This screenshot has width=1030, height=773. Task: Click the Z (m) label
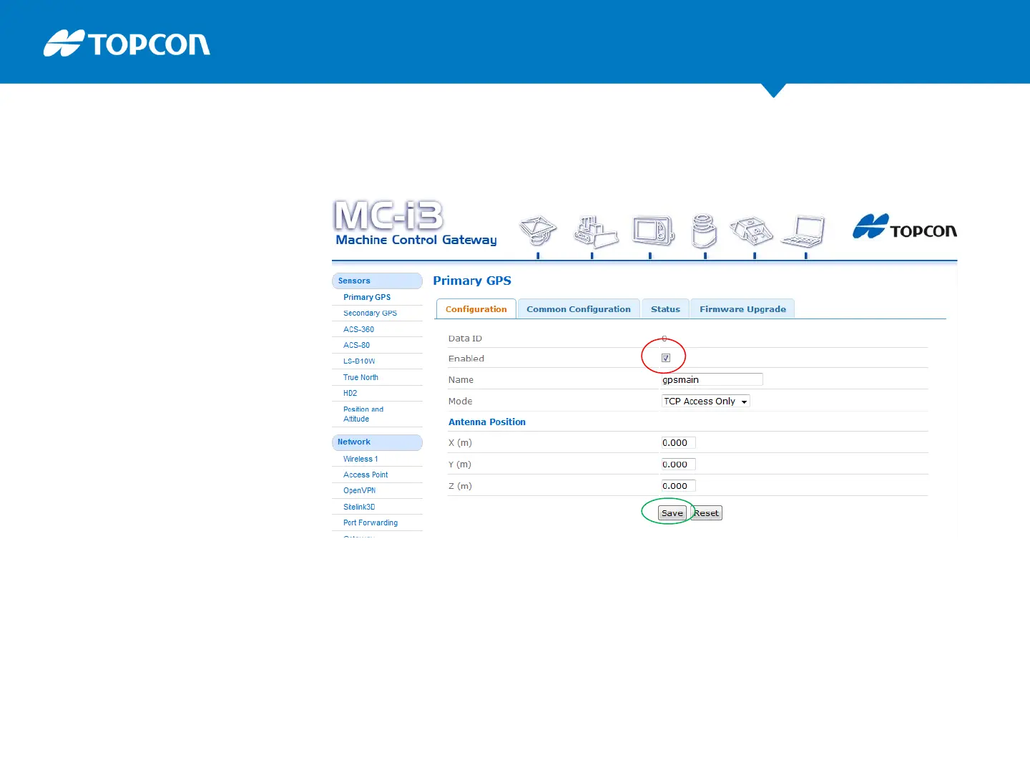click(460, 486)
